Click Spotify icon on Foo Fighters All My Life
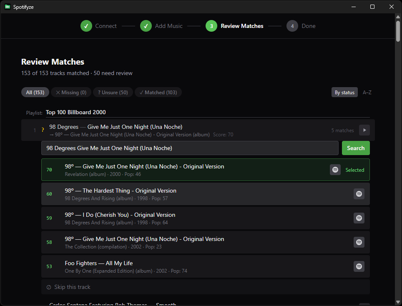This screenshot has width=402, height=306. point(359,266)
